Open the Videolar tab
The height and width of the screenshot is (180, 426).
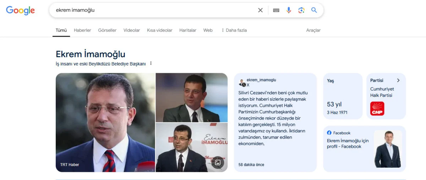coord(132,30)
